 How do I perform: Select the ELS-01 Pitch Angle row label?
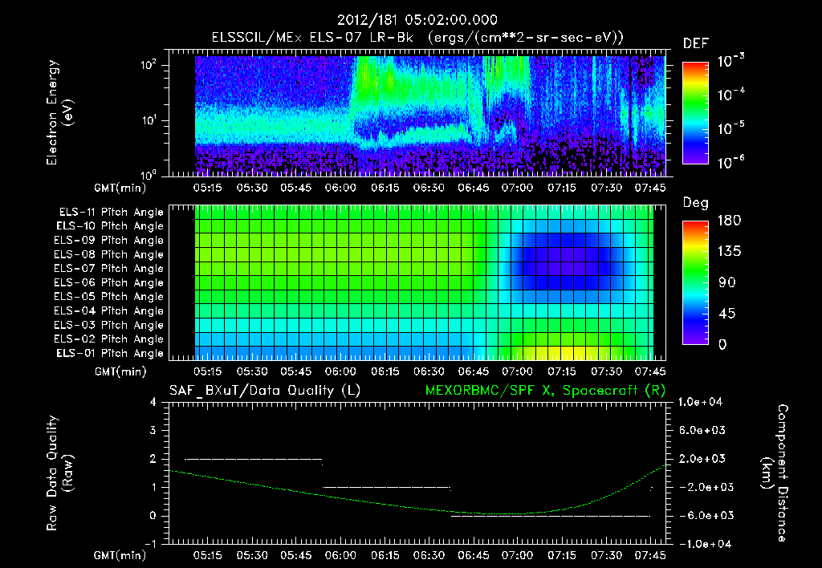[x=110, y=353]
